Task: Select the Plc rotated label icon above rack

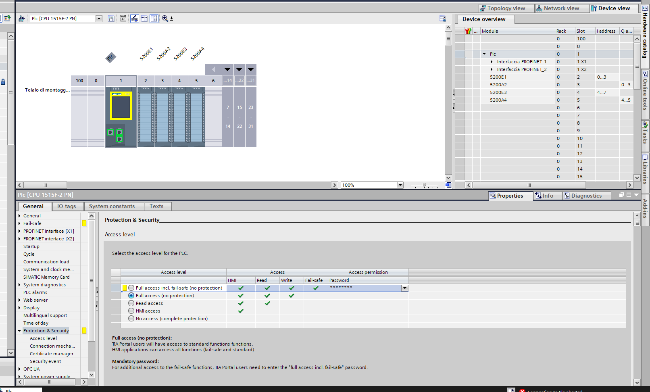Action: tap(110, 58)
